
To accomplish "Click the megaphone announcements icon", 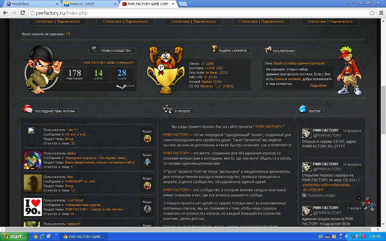I will [x=267, y=49].
